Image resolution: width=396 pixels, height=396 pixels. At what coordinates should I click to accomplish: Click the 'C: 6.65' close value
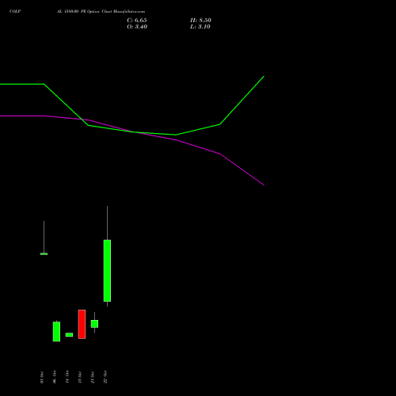coord(137,21)
